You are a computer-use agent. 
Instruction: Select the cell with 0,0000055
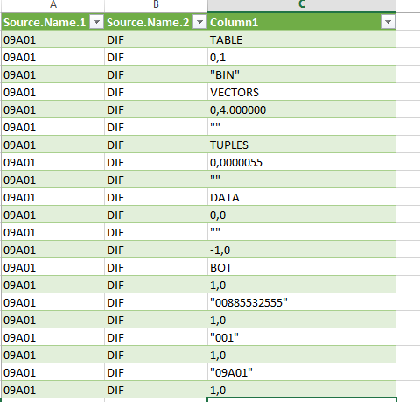click(302, 162)
